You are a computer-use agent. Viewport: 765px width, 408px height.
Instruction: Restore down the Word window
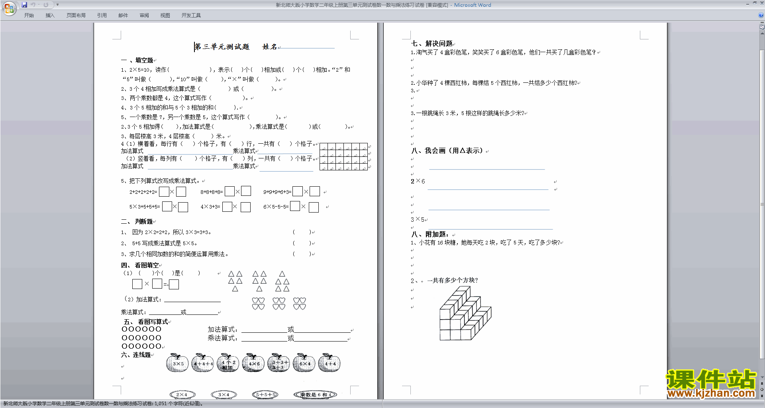[755, 3]
